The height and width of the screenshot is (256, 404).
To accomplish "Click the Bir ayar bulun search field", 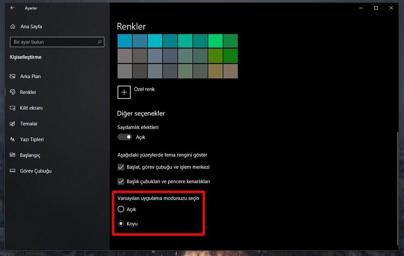I will [54, 42].
